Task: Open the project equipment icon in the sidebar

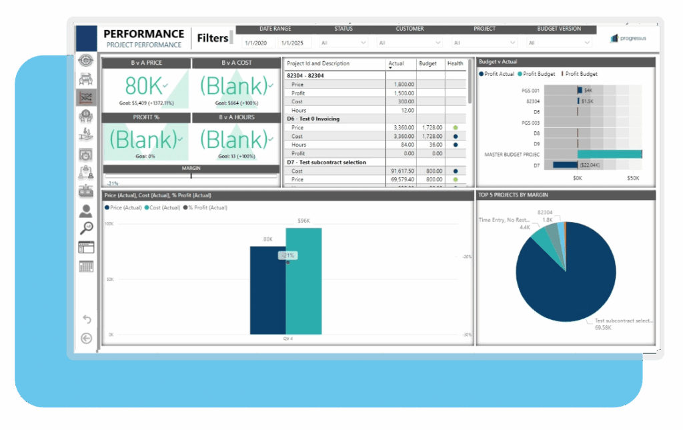Action: pyautogui.click(x=86, y=77)
